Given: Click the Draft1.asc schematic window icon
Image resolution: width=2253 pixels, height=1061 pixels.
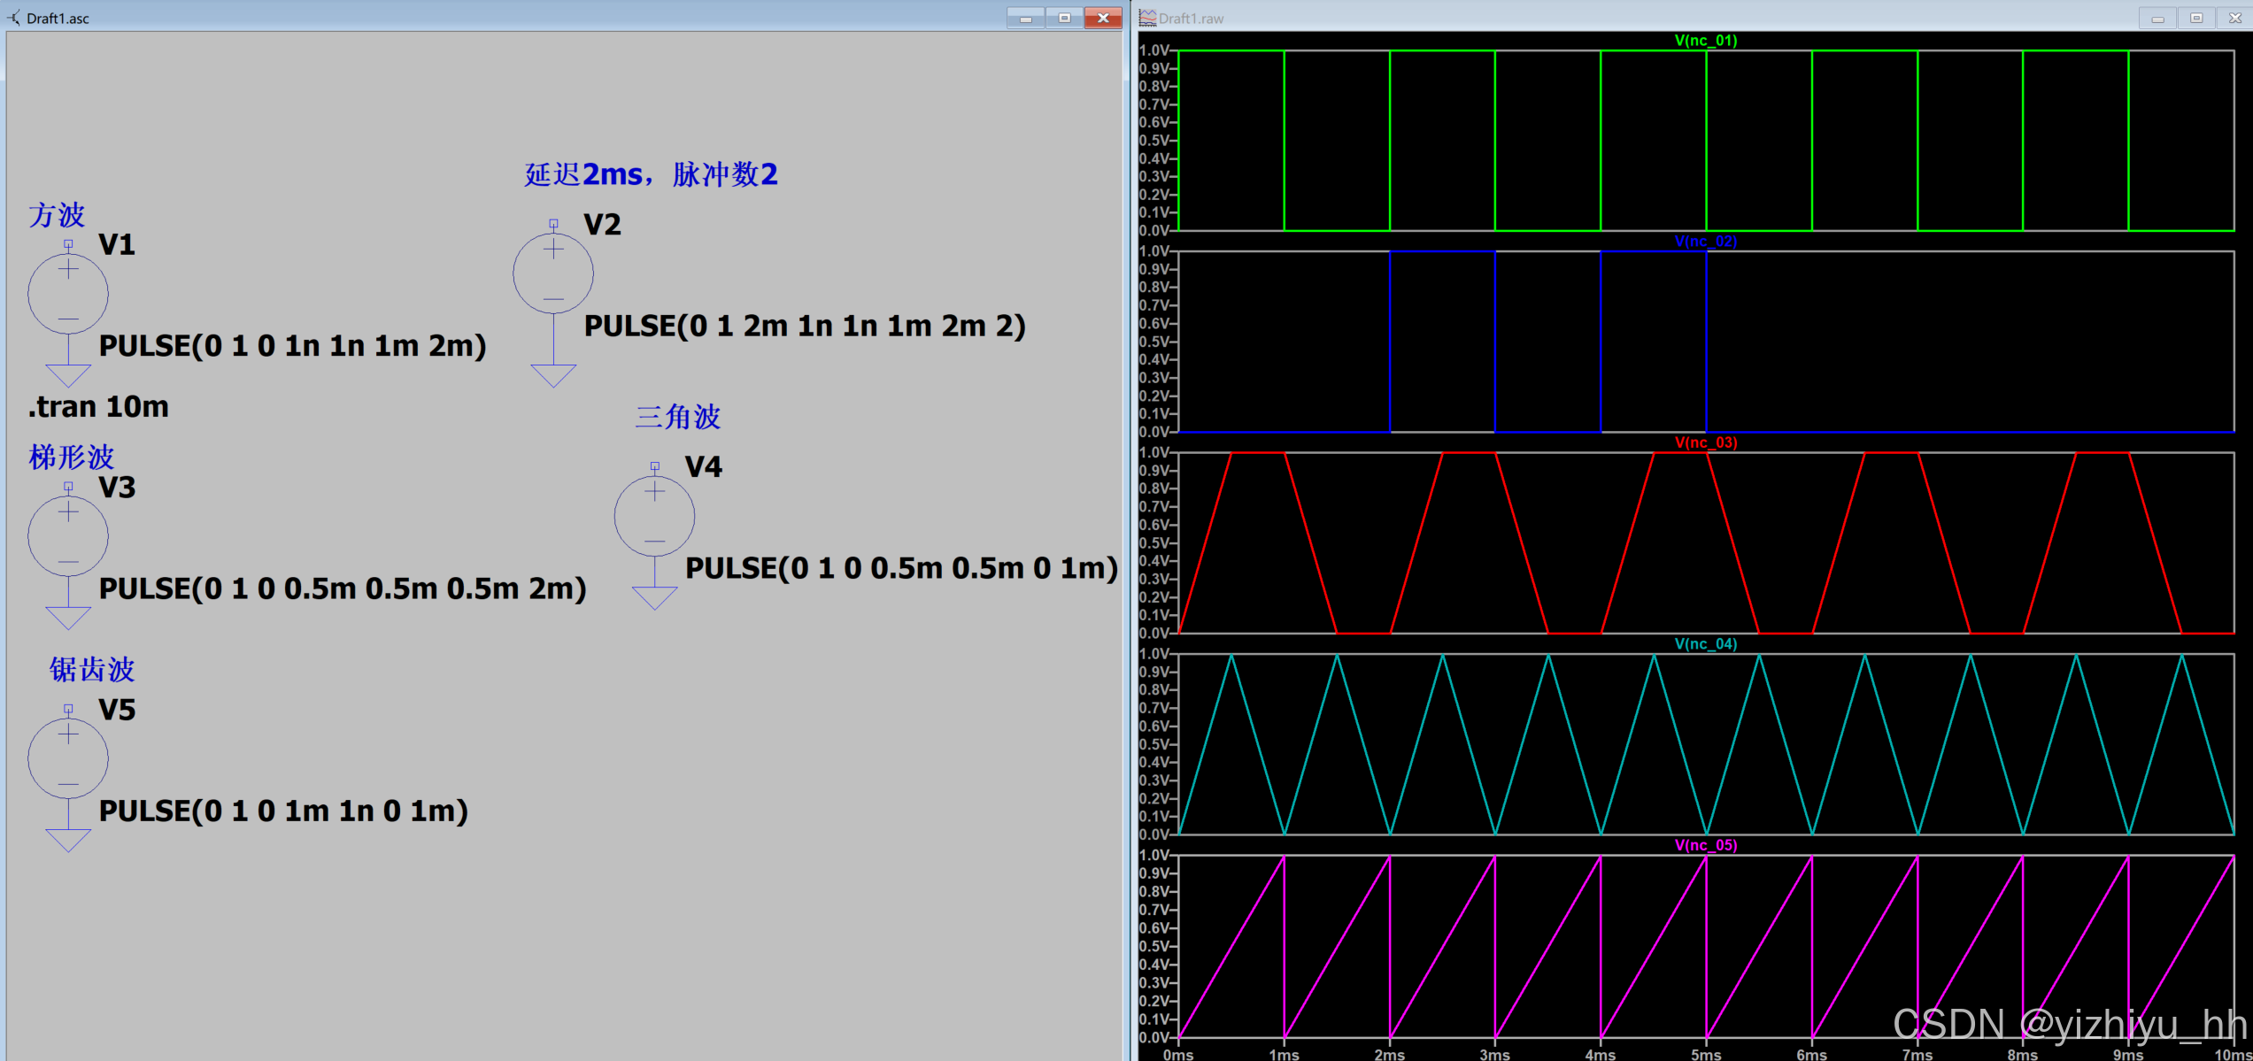Looking at the screenshot, I should click(14, 18).
